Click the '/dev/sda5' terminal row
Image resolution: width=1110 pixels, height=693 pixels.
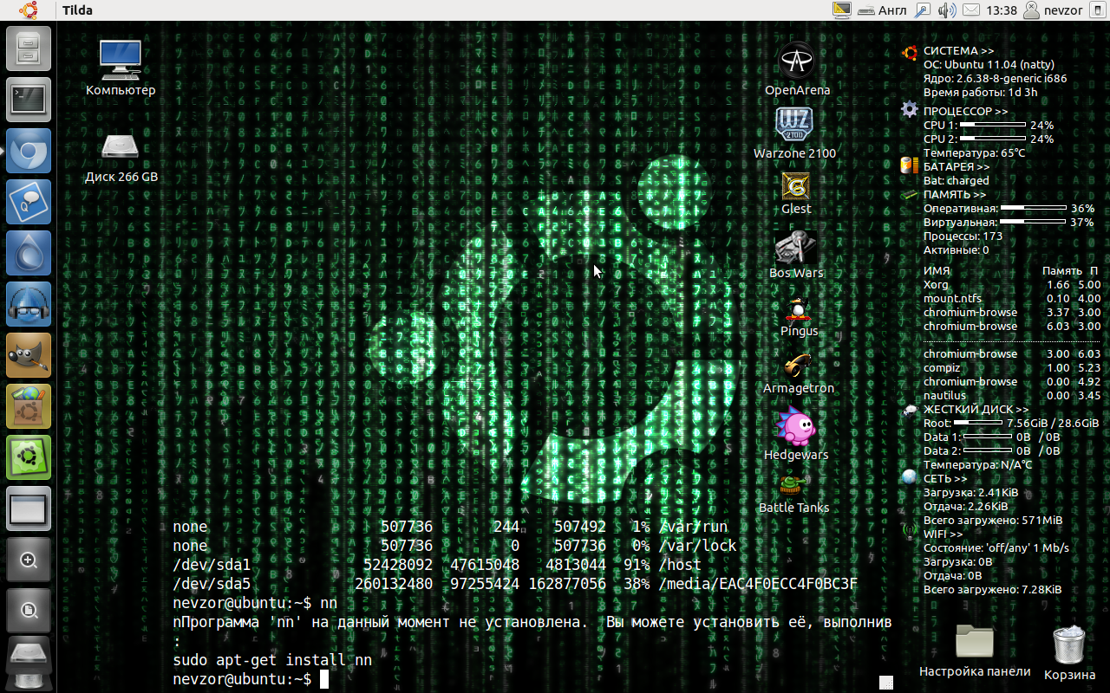click(515, 583)
